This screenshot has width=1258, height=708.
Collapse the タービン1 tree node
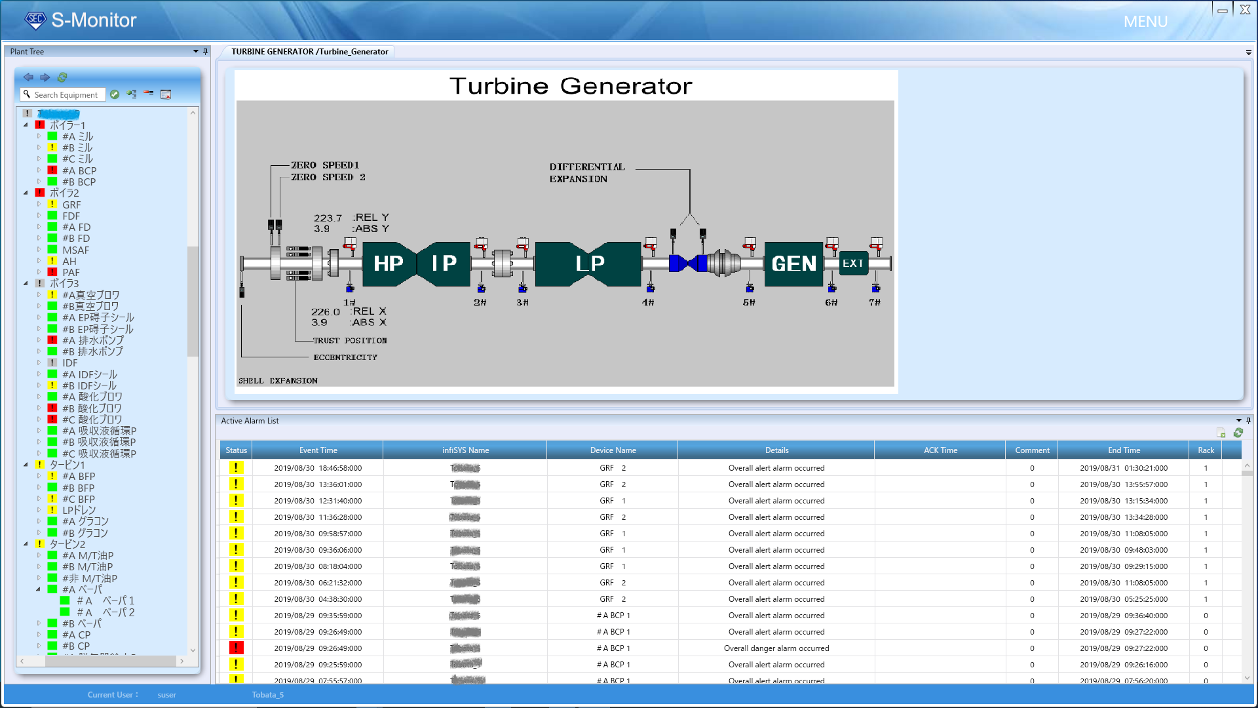[x=26, y=465]
